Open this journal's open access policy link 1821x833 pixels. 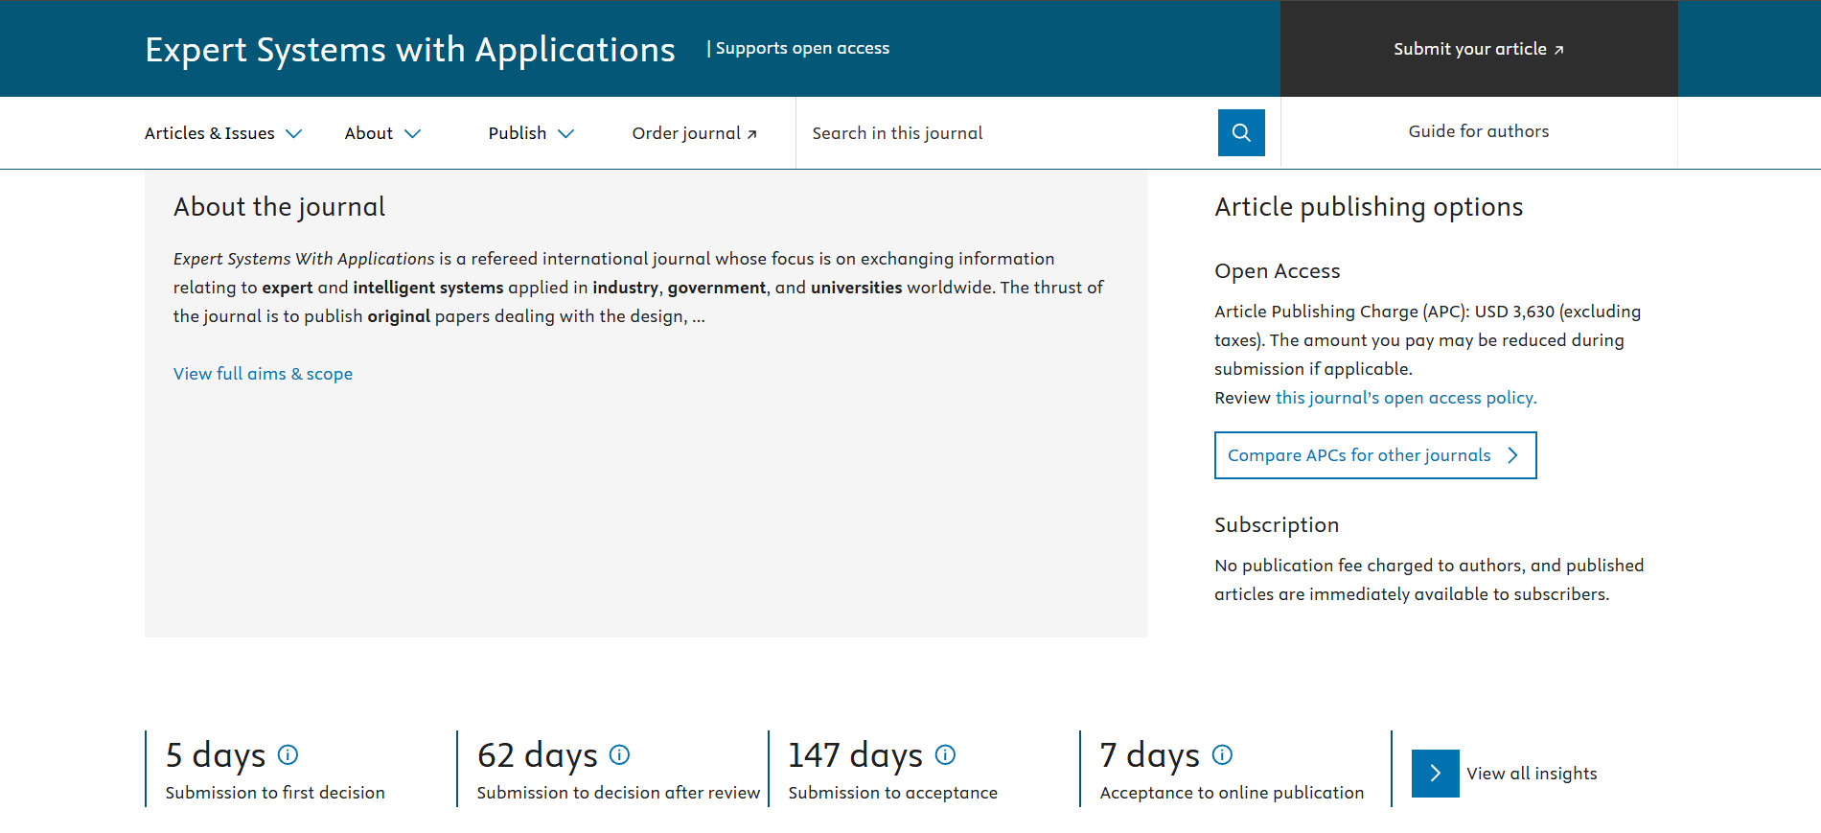pyautogui.click(x=1406, y=398)
